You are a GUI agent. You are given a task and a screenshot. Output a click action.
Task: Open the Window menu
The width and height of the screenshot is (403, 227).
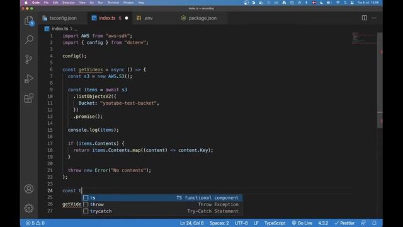(x=128, y=3)
